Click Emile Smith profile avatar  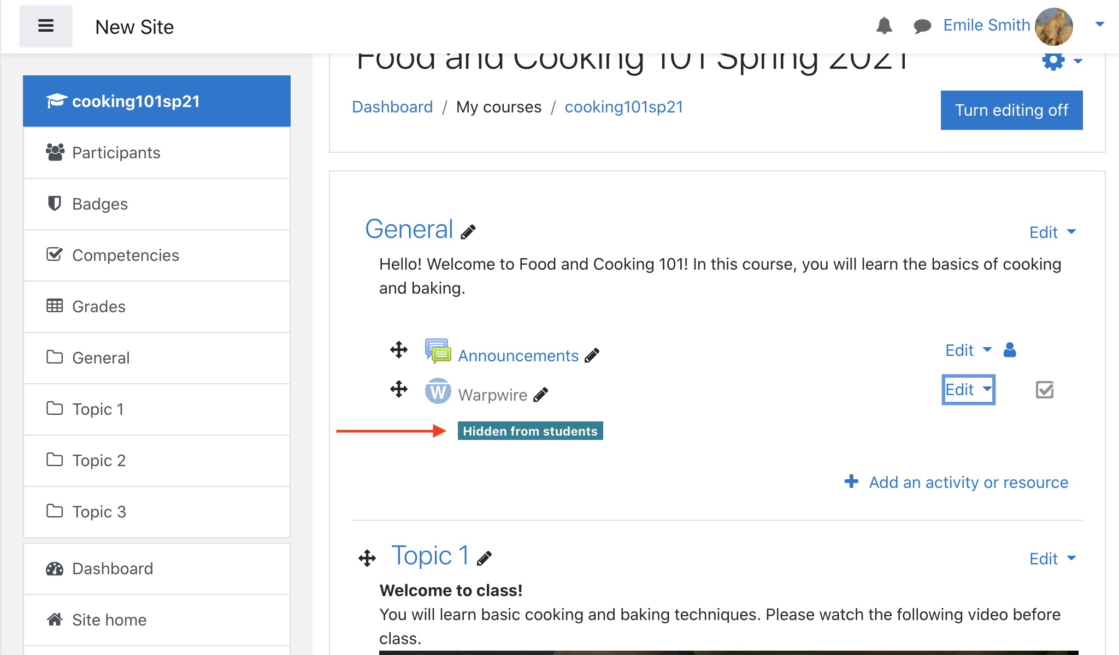pyautogui.click(x=1053, y=26)
